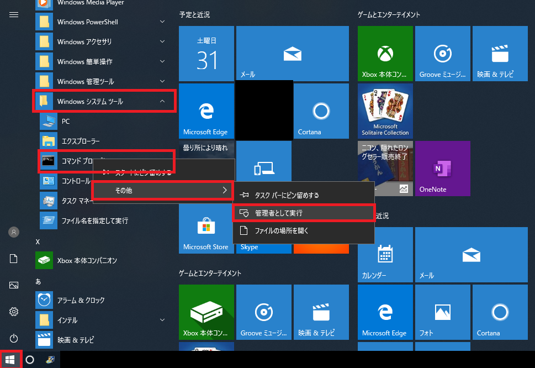The image size is (535, 368).
Task: Click the X letter header in app list
Action: pos(38,241)
